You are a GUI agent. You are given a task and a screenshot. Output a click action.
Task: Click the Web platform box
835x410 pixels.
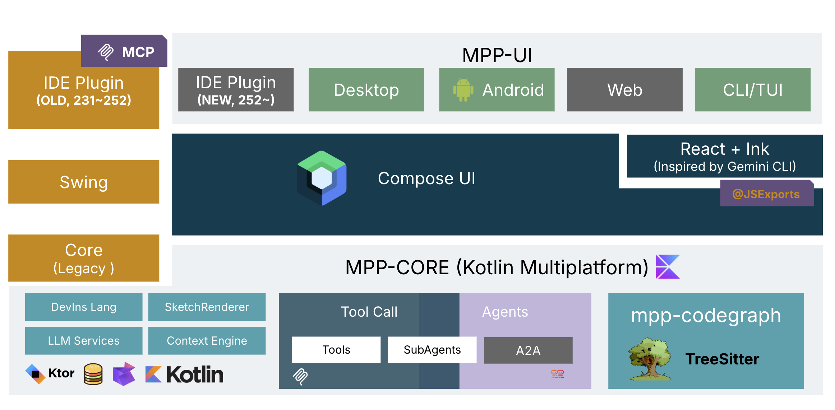coord(624,90)
